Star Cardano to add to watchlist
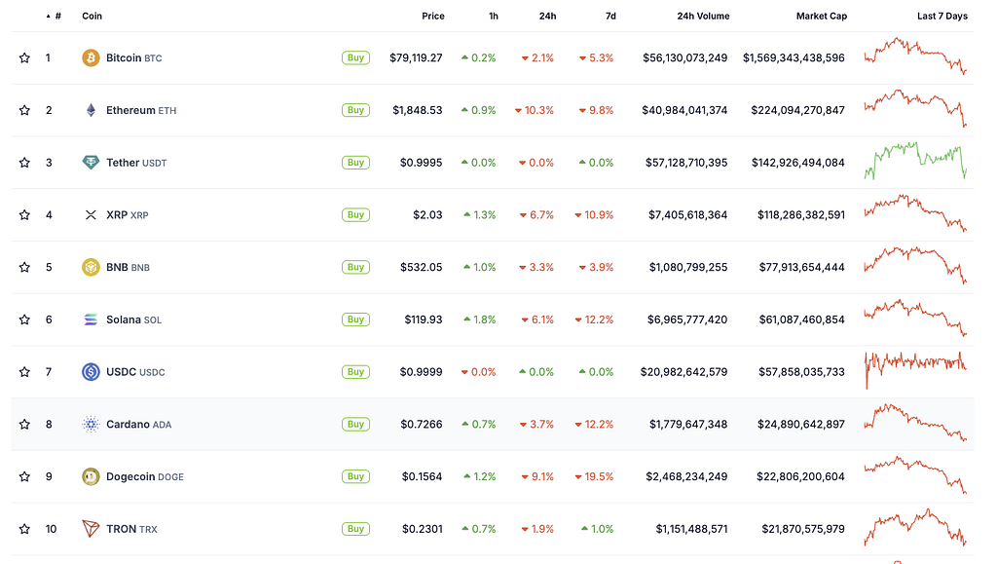 24,425
